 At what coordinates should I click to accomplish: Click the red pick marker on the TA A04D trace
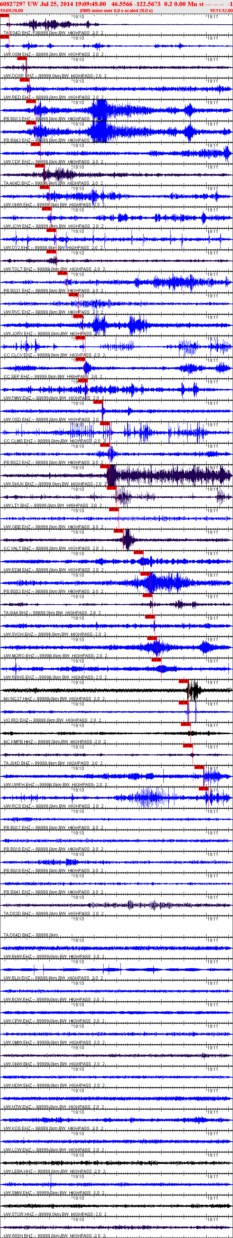click(x=40, y=165)
